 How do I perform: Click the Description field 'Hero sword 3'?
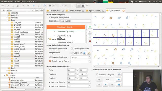point(75,21)
